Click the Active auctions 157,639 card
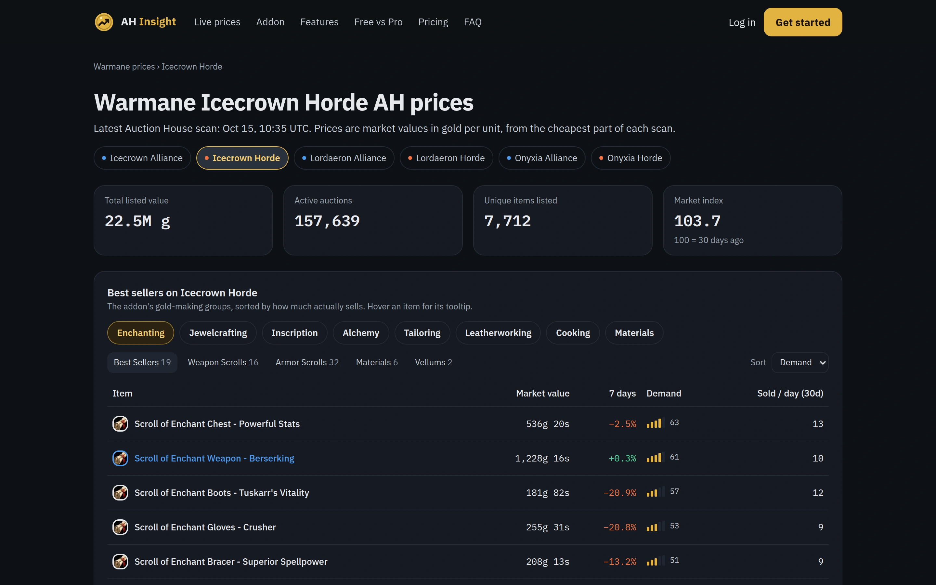This screenshot has height=585, width=936. 373,220
